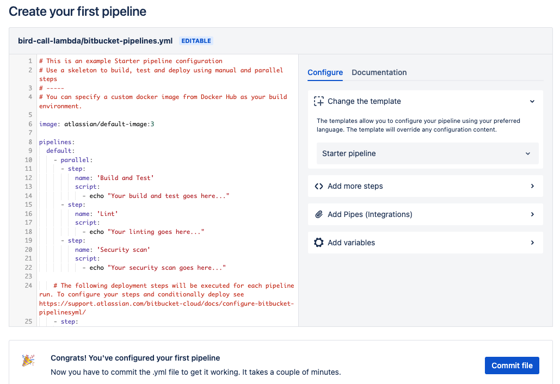This screenshot has width=560, height=384.
Task: Switch to the Documentation tab
Action: (379, 72)
